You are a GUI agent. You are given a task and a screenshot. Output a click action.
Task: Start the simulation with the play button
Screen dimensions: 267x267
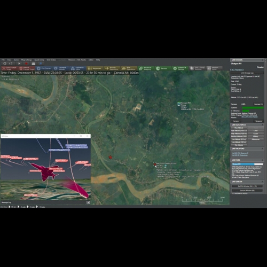pos(19,64)
